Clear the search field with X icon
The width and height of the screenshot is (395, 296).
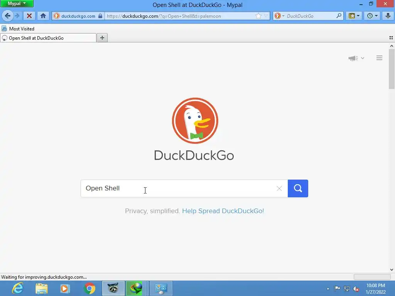click(279, 188)
